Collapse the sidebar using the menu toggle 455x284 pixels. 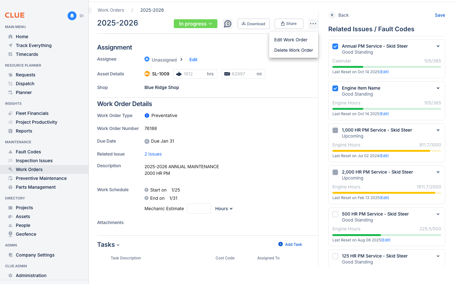[x=82, y=16]
